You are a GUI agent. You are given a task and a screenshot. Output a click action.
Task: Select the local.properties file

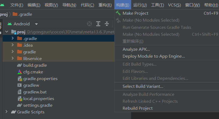tap(39, 98)
